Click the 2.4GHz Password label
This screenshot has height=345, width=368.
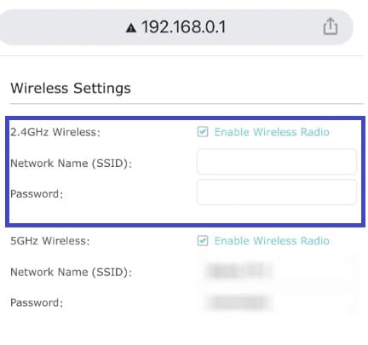pyautogui.click(x=37, y=194)
